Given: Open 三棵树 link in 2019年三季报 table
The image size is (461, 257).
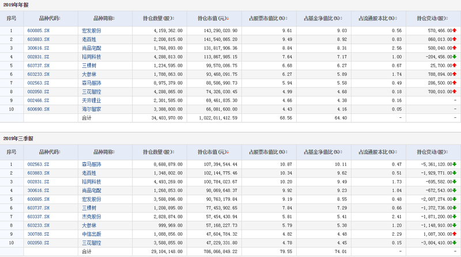Looking at the screenshot, I should coord(89,208).
